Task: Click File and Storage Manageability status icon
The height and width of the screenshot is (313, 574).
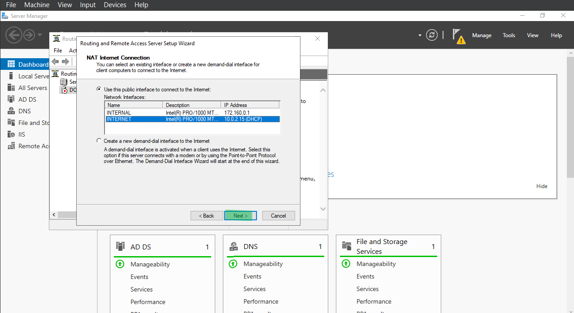Action: 346,264
